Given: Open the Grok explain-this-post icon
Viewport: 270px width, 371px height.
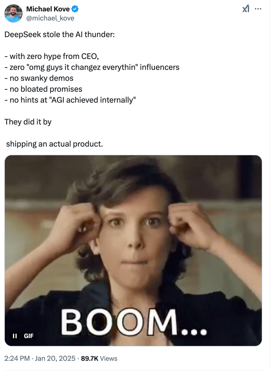Looking at the screenshot, I should pyautogui.click(x=246, y=9).
